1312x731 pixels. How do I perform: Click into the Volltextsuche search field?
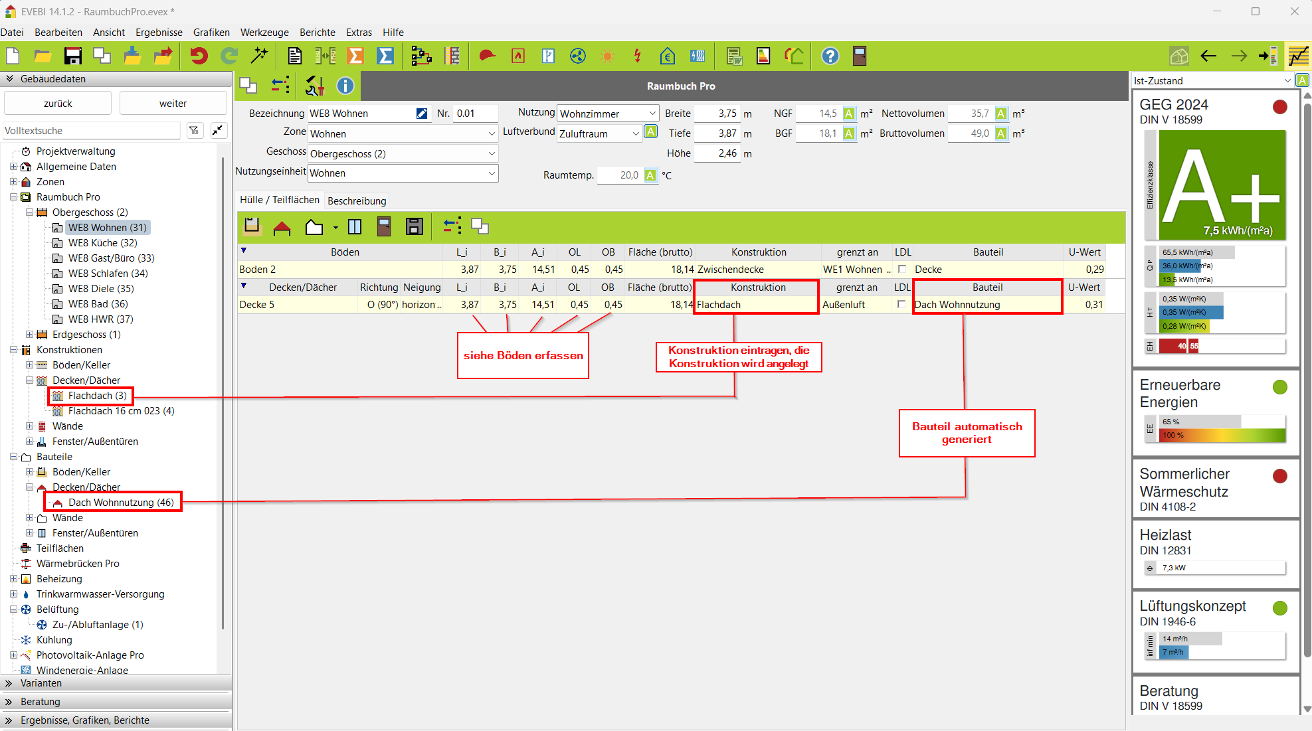91,131
